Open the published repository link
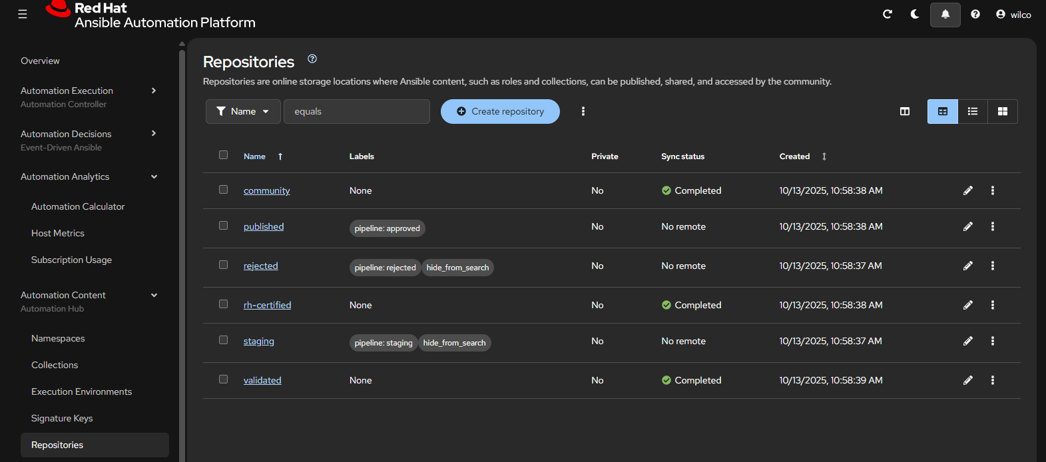The height and width of the screenshot is (462, 1046). click(264, 226)
